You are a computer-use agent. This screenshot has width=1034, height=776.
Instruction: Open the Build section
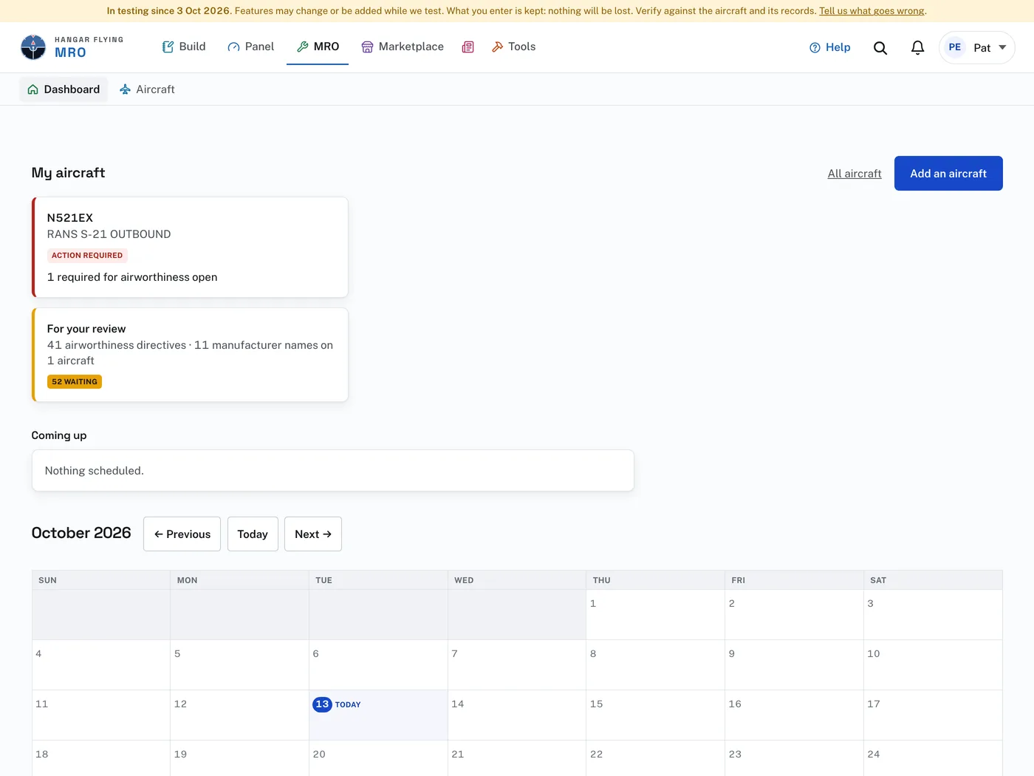pyautogui.click(x=184, y=47)
